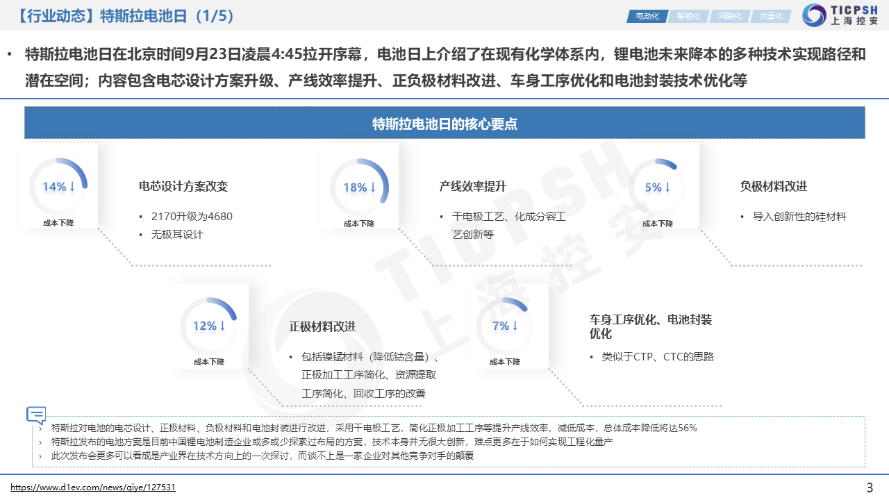Open the 网联化 tab

pos(729,16)
